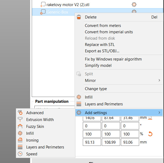Click the Extrusion Width icon
This screenshot has width=164, height=163.
click(x=20, y=120)
